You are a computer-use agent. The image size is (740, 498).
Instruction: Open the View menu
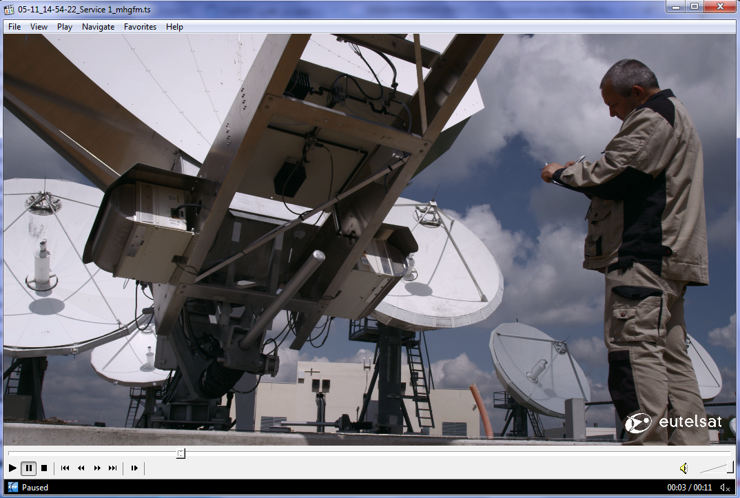39,27
